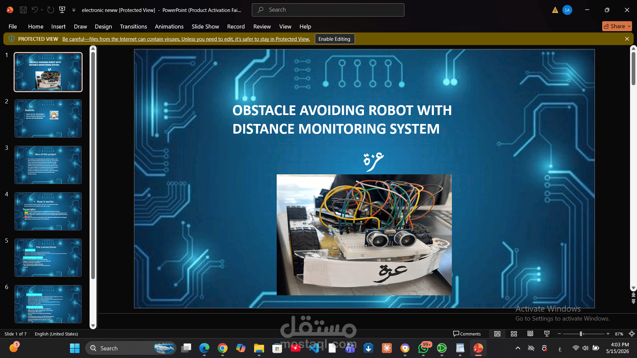
Task: Click the slide panel scrollbar down arrow
Action: click(93, 326)
